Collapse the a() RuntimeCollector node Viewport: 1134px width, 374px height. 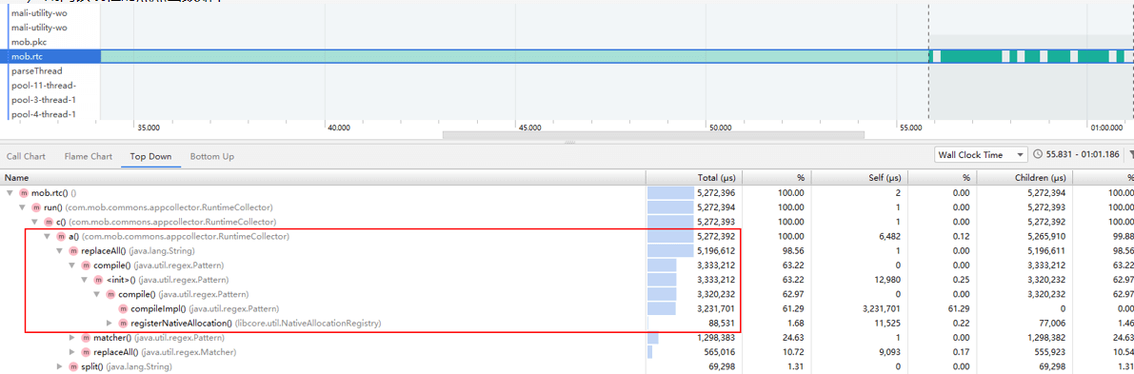tap(47, 237)
